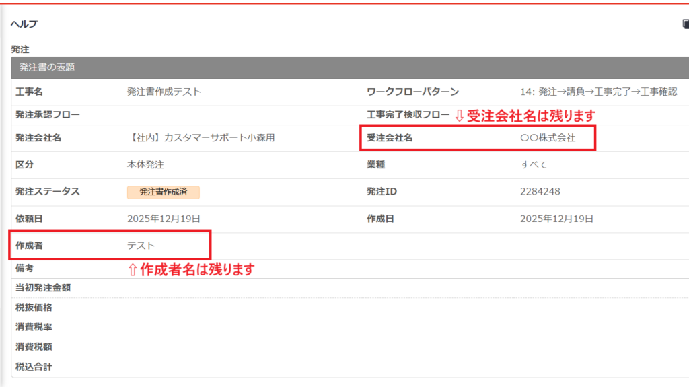Click the window icon at top right
Screen dimensions: 689x387
pyautogui.click(x=685, y=24)
